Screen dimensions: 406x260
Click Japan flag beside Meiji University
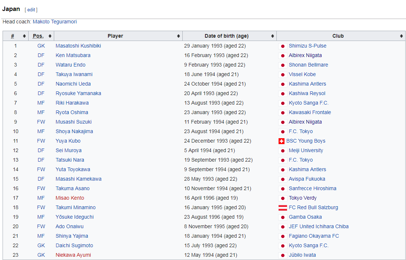coord(283,151)
